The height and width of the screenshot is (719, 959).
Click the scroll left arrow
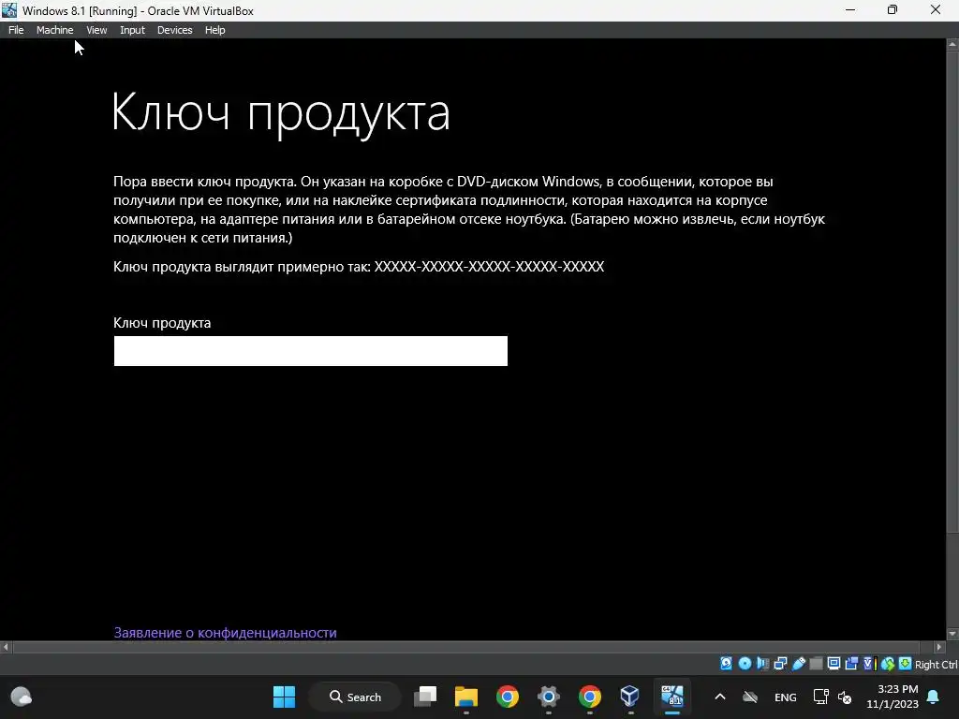pos(6,647)
